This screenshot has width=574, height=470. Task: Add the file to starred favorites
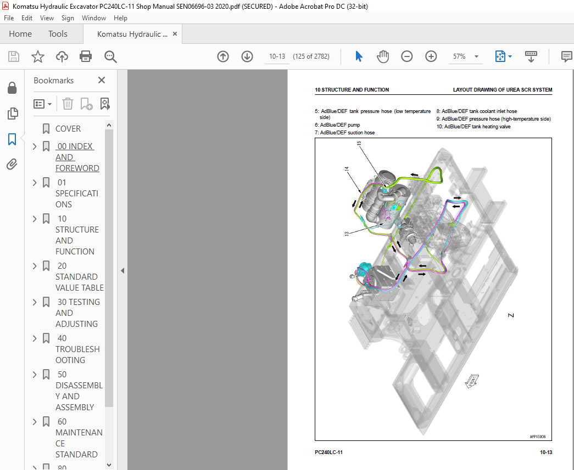38,56
